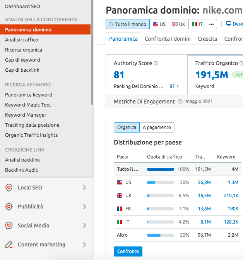Expand the Content marketing section chevron

coord(84,245)
